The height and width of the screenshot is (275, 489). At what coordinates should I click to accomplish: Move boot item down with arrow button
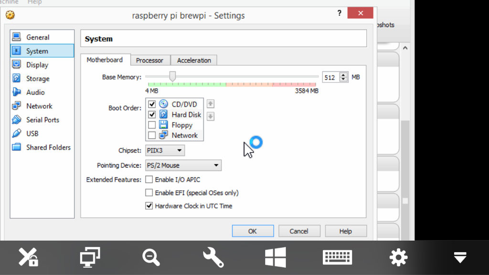(211, 116)
